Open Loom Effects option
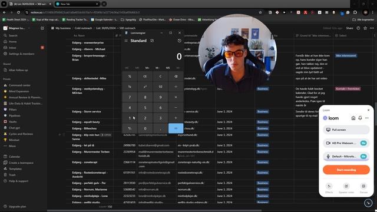Image resolution: width=377 pixels, height=212 pixels. (x=329, y=188)
